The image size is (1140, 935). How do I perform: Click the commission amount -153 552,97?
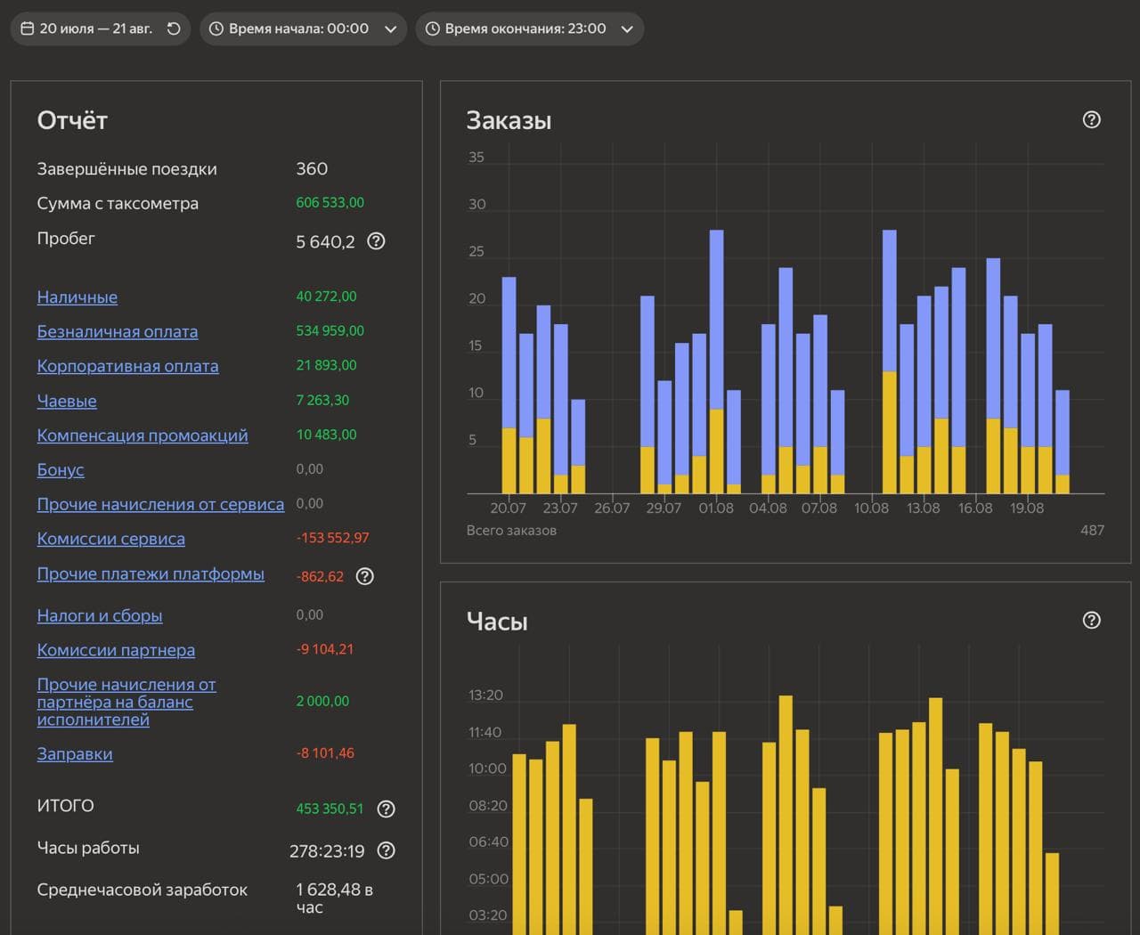[332, 539]
